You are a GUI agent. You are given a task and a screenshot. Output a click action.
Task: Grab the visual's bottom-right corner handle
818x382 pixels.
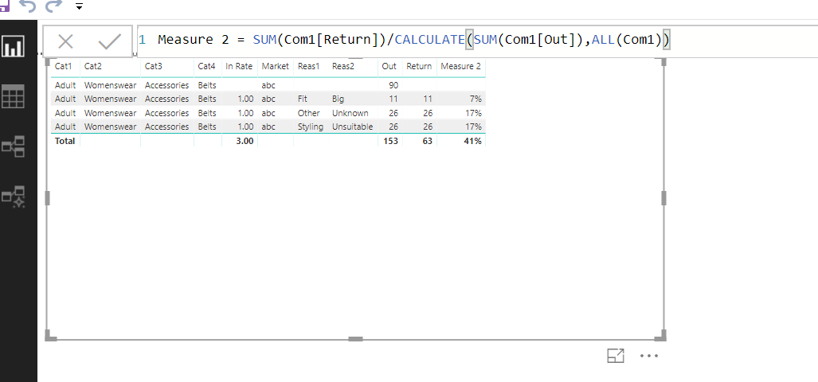tap(661, 336)
